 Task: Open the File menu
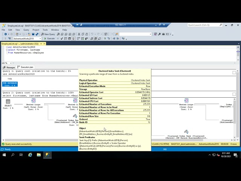pos(3,30)
